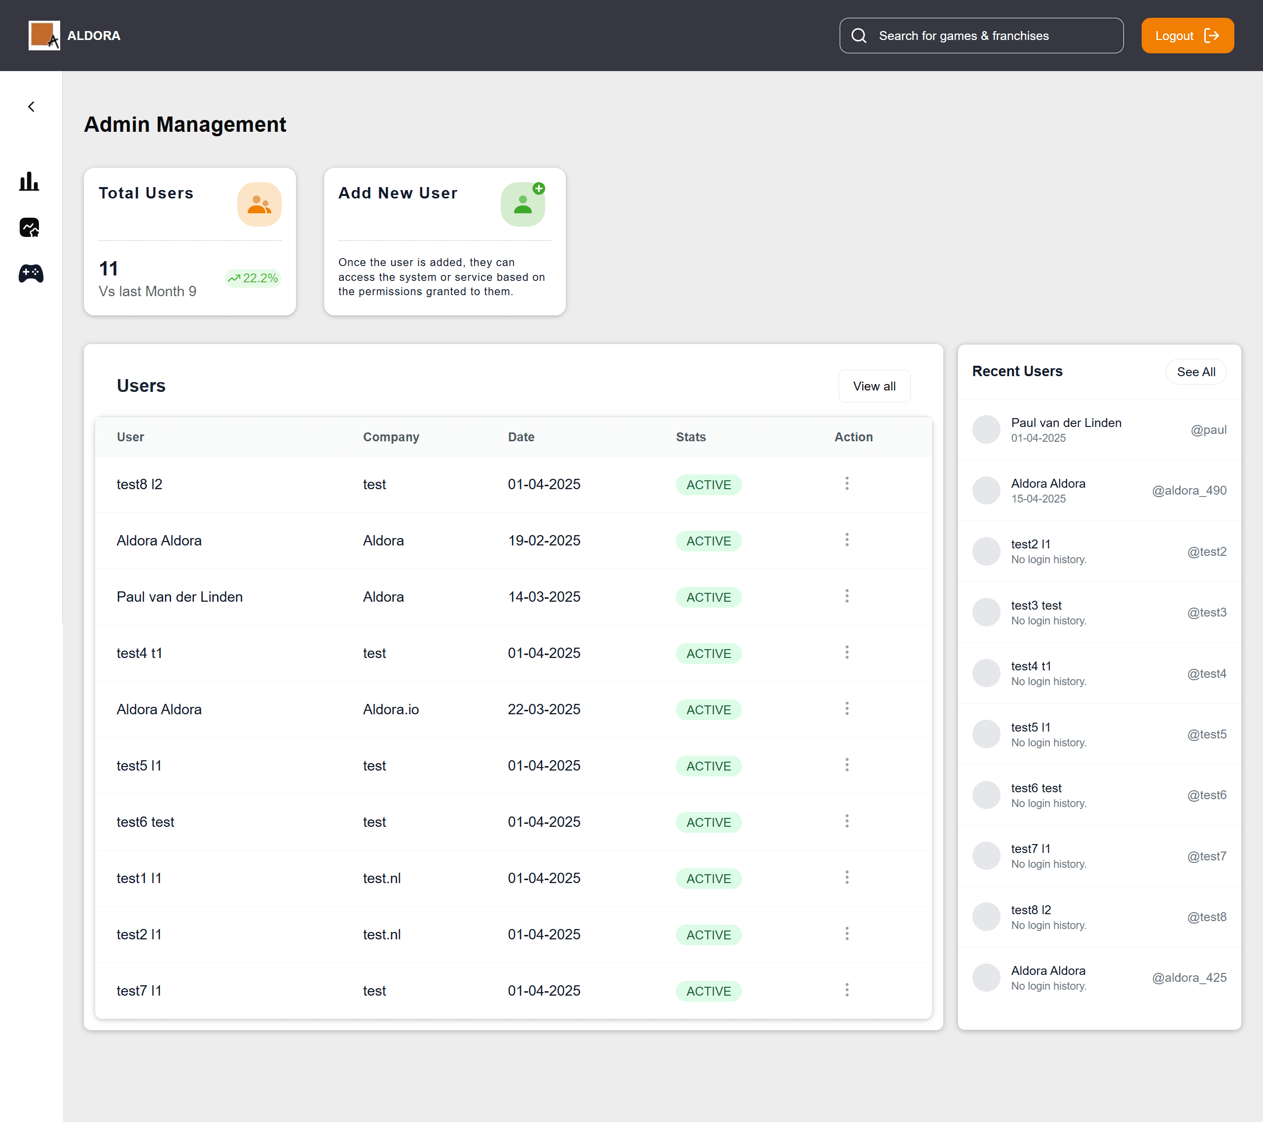The image size is (1263, 1122).
Task: Click the Admin Management heading
Action: click(185, 125)
